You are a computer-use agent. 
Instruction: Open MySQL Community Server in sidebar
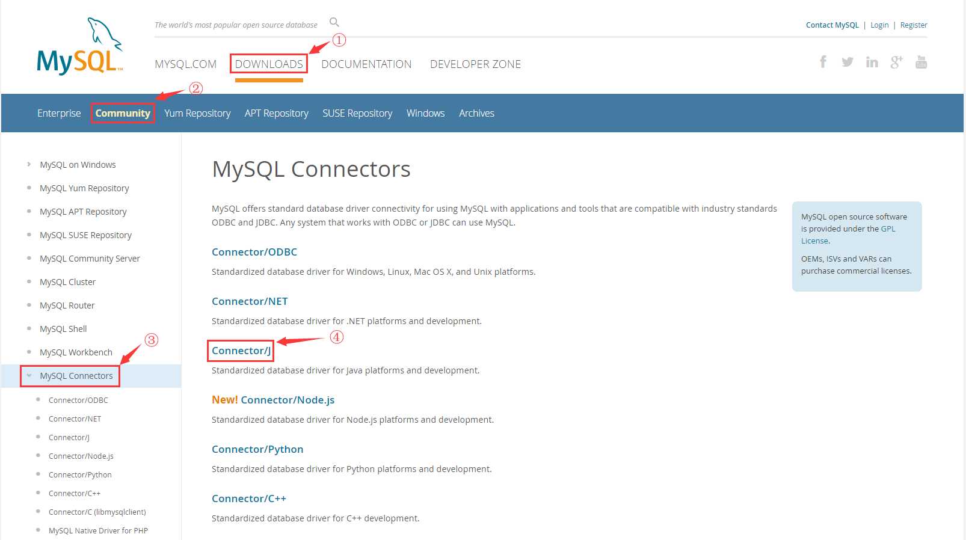click(x=90, y=259)
